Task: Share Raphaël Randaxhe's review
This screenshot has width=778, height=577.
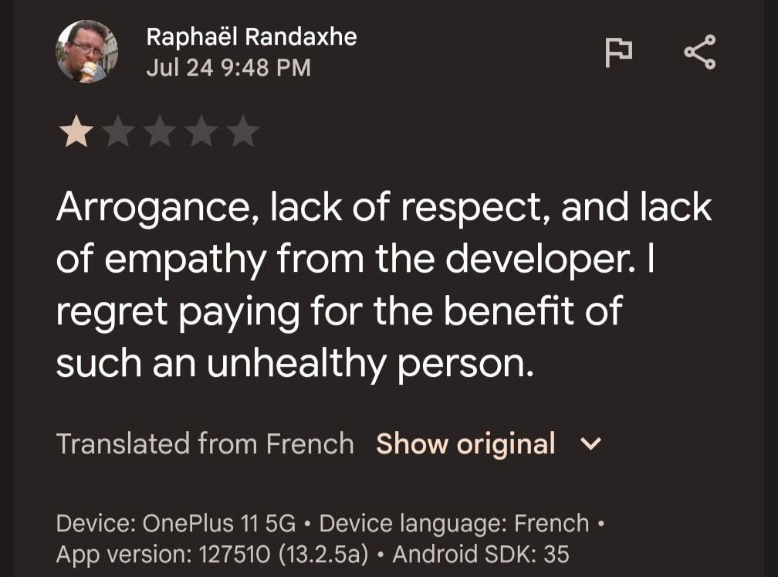Action: (x=699, y=53)
